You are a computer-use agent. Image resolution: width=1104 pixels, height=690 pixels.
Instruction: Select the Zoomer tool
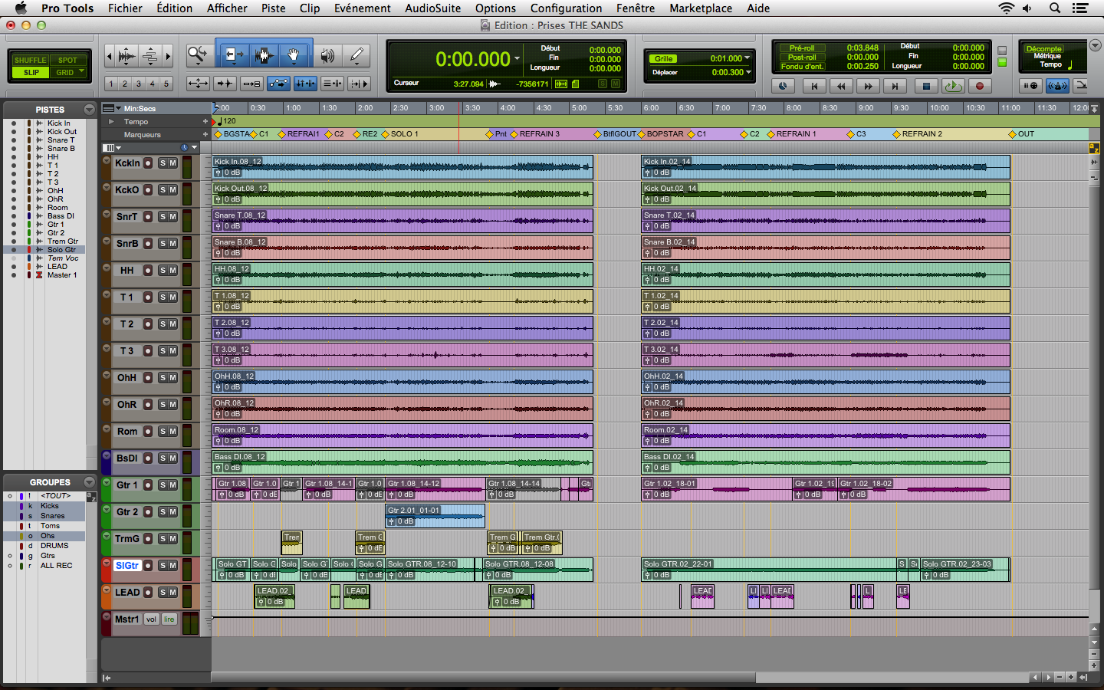(x=198, y=55)
